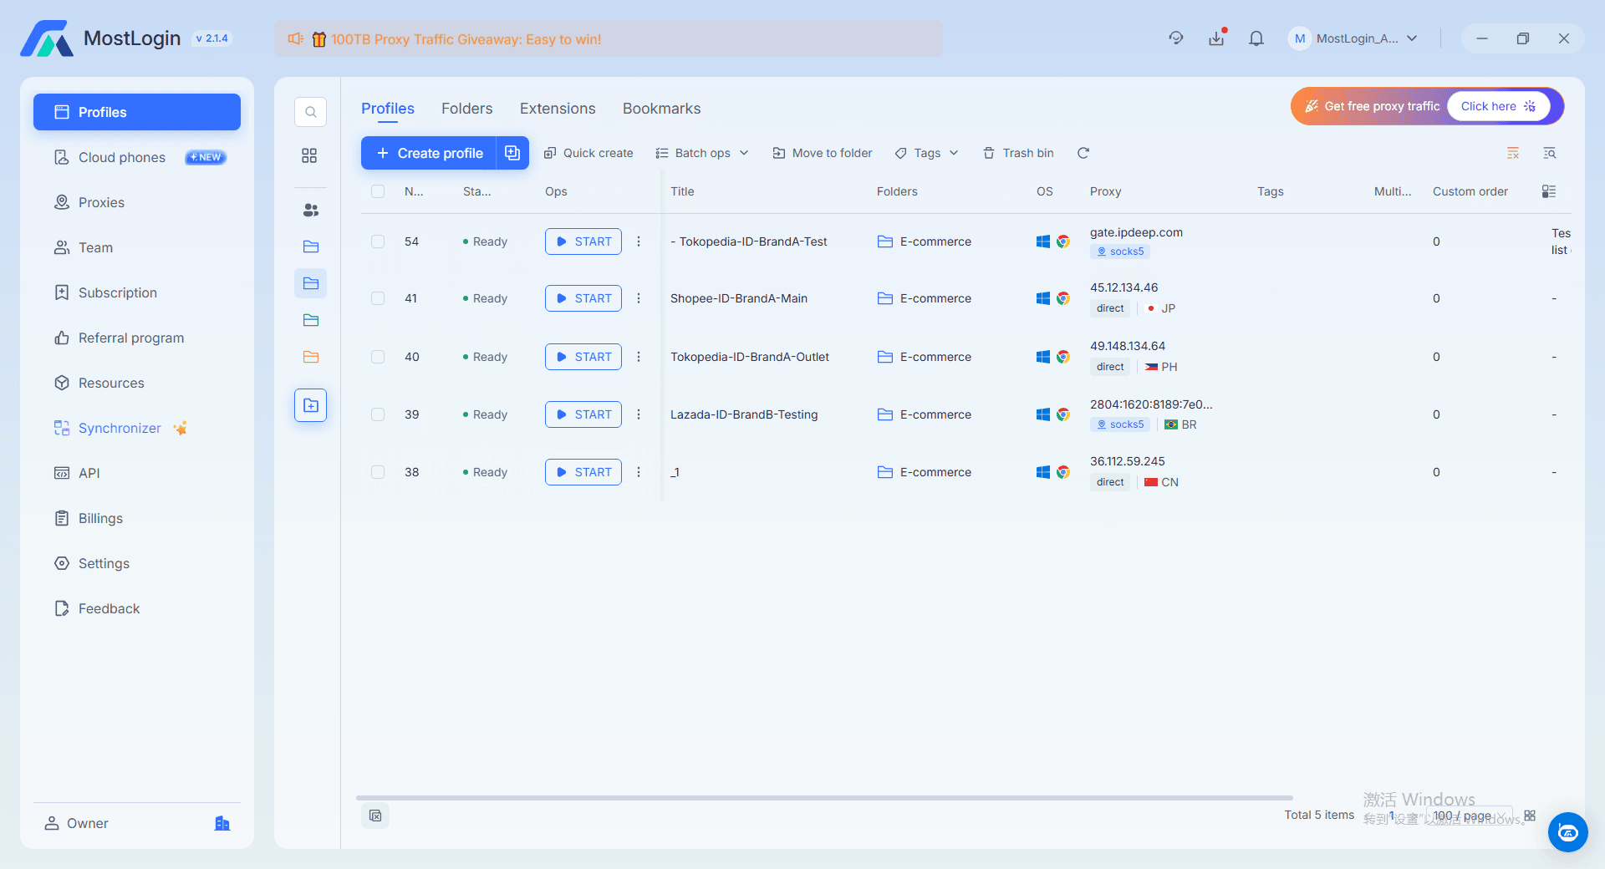Open more options for profile 40
Viewport: 1605px width, 869px height.
(639, 357)
